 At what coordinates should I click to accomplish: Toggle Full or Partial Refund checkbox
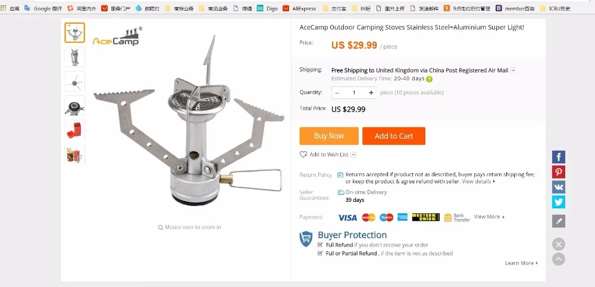click(320, 253)
